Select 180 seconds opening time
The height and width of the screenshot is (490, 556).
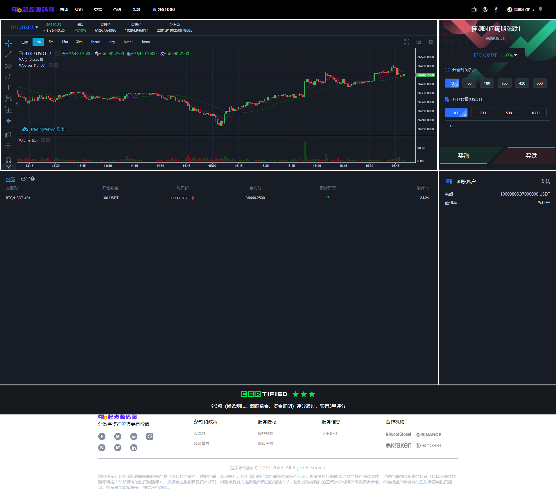(487, 83)
